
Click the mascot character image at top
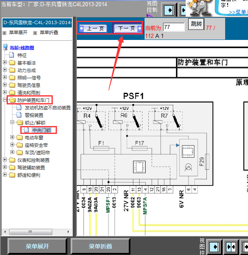pyautogui.click(x=199, y=8)
